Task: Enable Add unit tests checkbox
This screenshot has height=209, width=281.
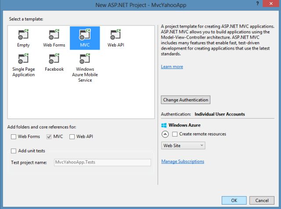Action: pyautogui.click(x=14, y=151)
